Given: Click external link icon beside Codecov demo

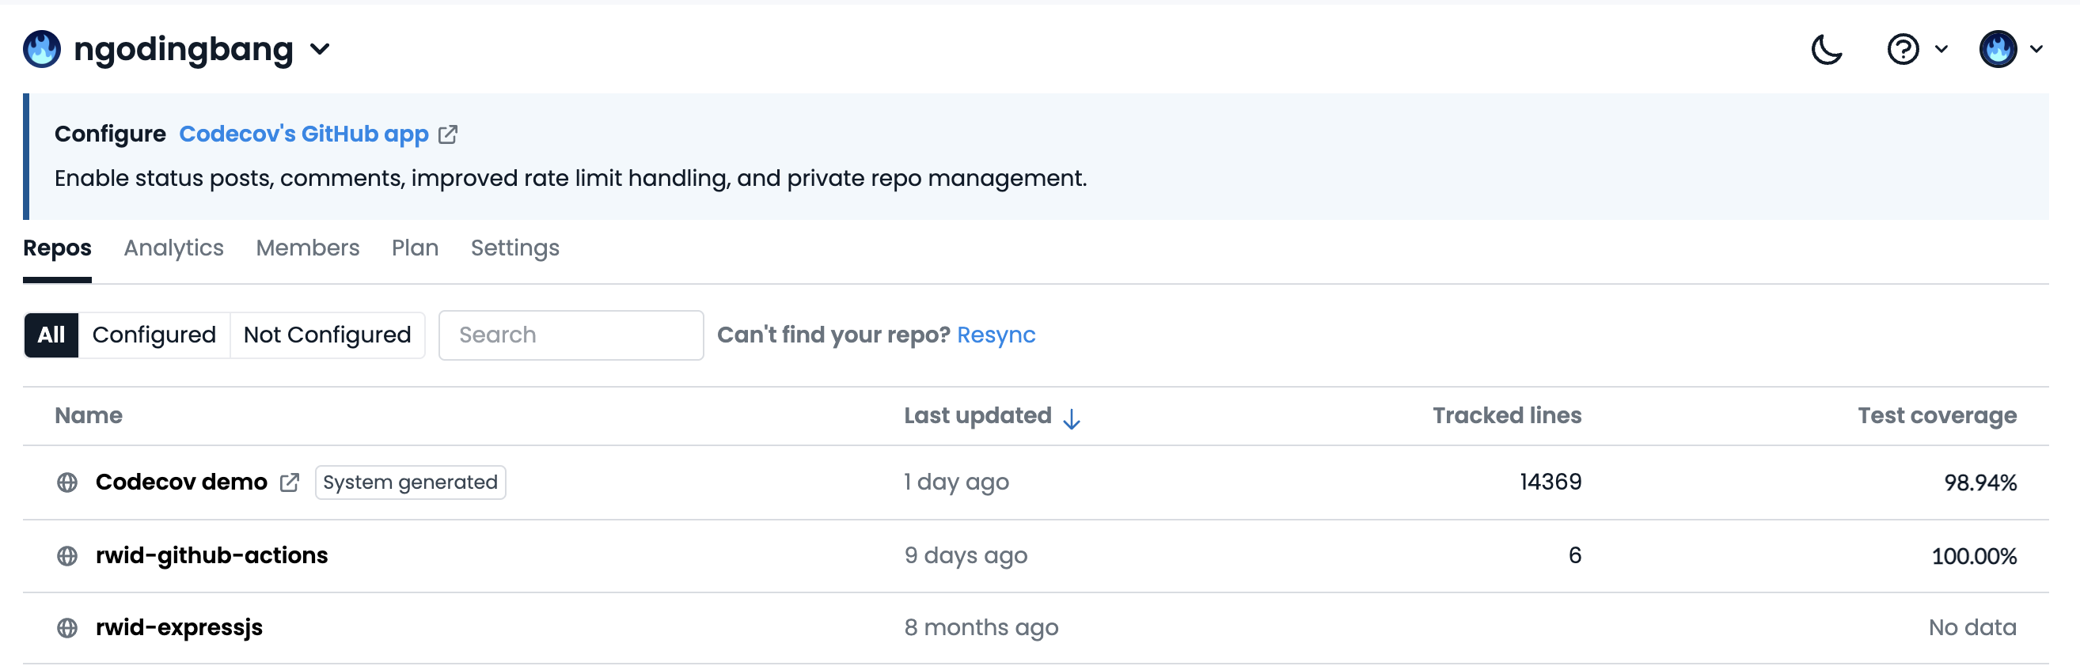Looking at the screenshot, I should (289, 482).
